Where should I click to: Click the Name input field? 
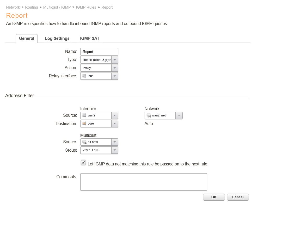point(99,52)
